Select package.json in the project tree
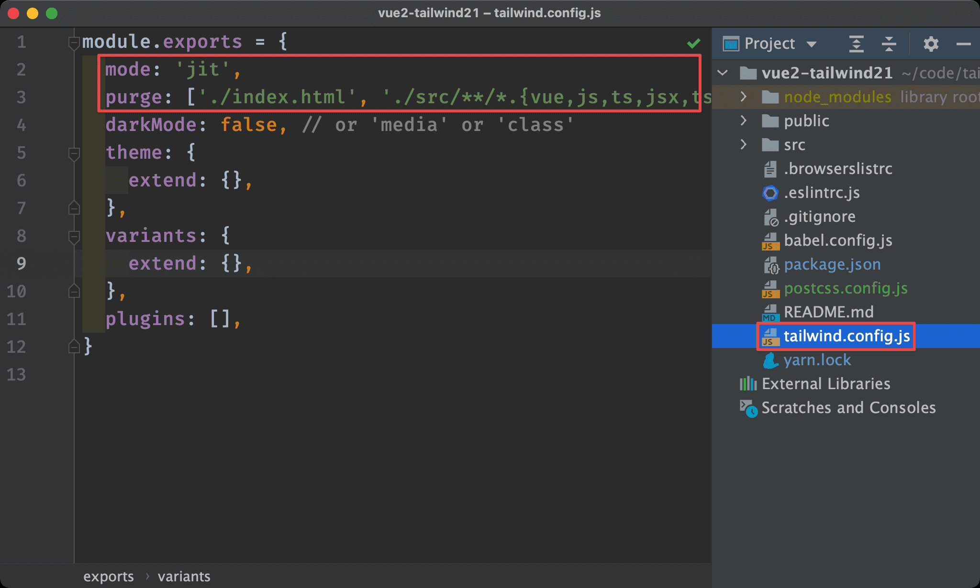This screenshot has height=588, width=980. [x=832, y=264]
